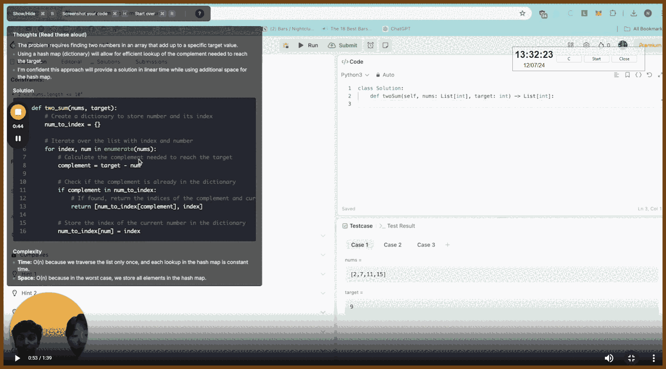Click the Code panel header

coord(353,62)
